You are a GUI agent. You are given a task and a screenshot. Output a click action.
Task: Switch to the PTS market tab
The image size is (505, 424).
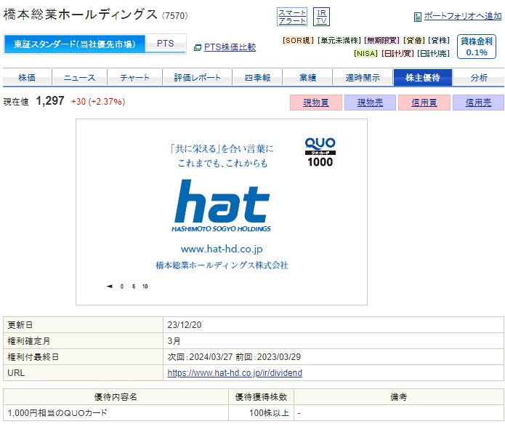click(x=166, y=44)
